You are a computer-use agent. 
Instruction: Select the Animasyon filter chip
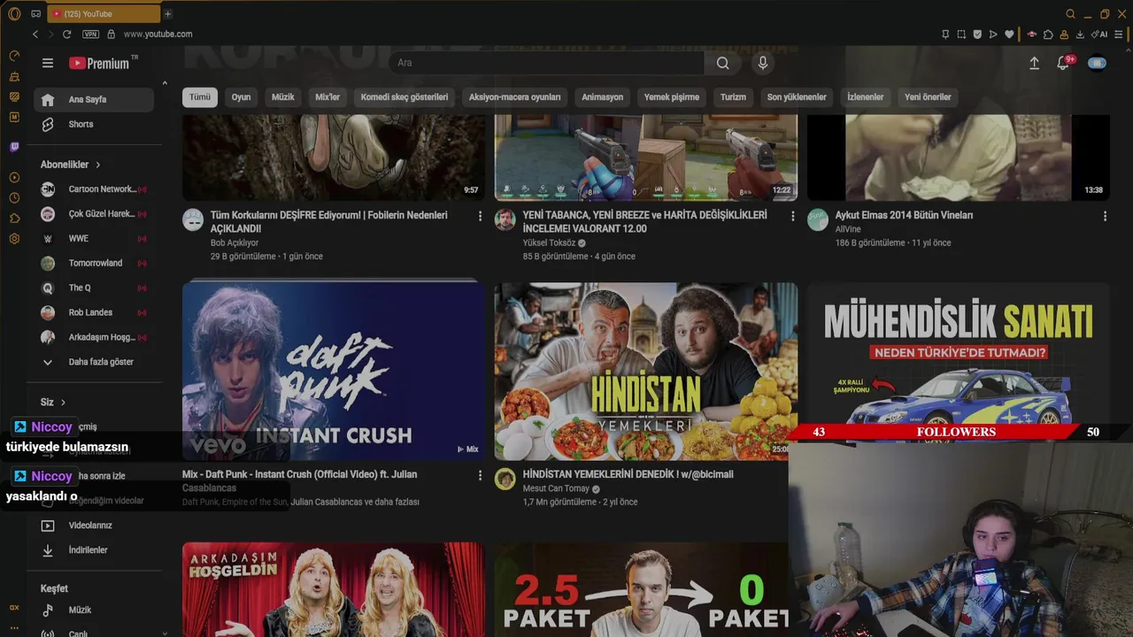point(603,97)
